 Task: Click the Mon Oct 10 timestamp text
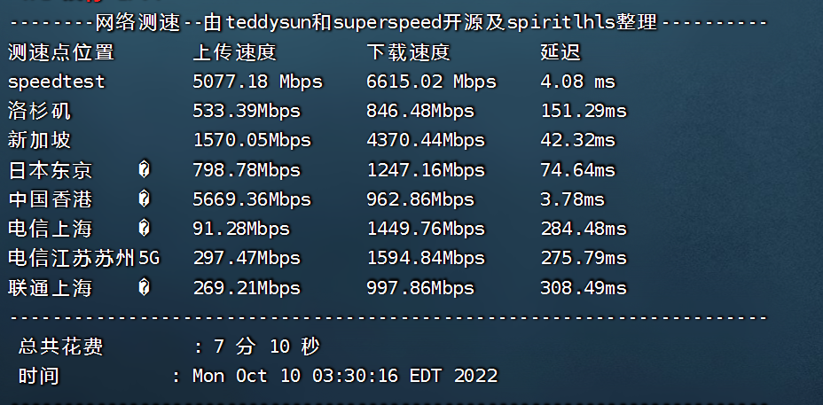pyautogui.click(x=345, y=376)
